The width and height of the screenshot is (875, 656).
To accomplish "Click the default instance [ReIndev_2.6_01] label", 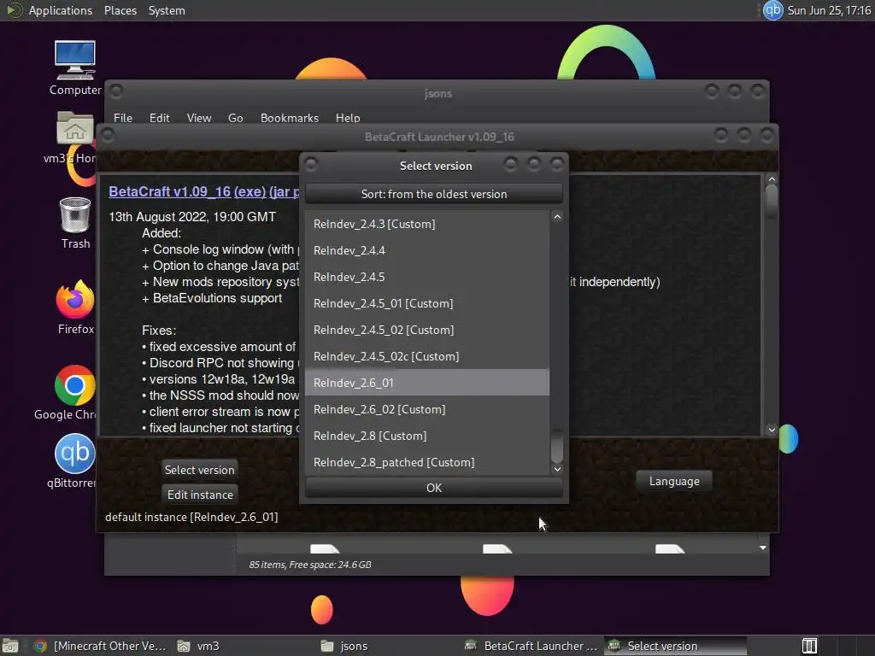I will tap(191, 517).
